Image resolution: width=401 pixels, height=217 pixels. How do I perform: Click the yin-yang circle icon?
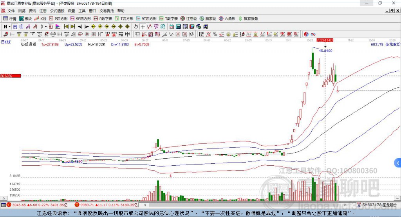[306, 34]
